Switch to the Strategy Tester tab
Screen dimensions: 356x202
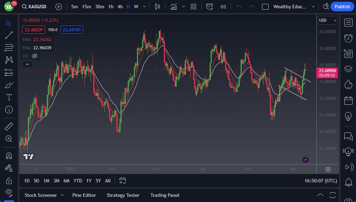point(123,195)
